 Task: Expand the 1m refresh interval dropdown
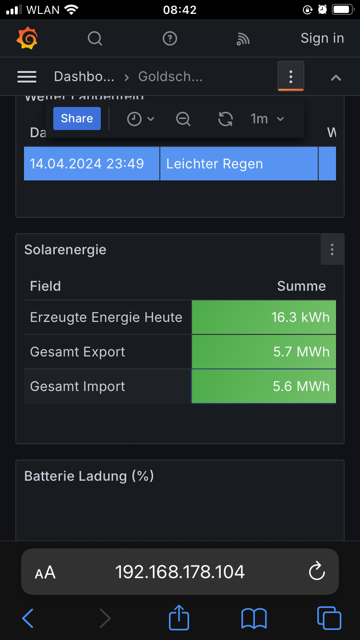pyautogui.click(x=267, y=119)
